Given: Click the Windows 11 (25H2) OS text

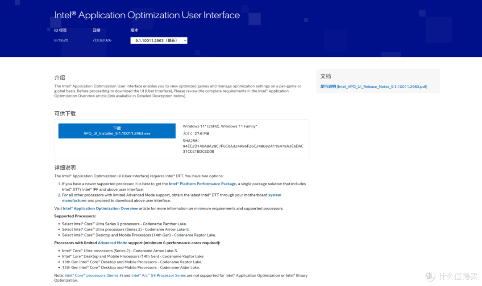Looking at the screenshot, I should click(220, 126).
